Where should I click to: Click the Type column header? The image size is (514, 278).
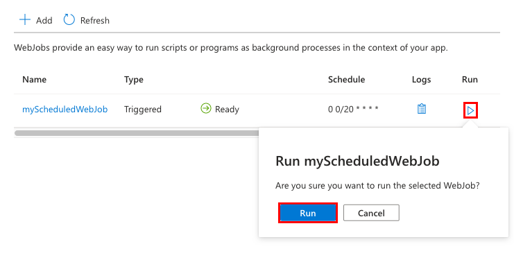[x=134, y=80]
